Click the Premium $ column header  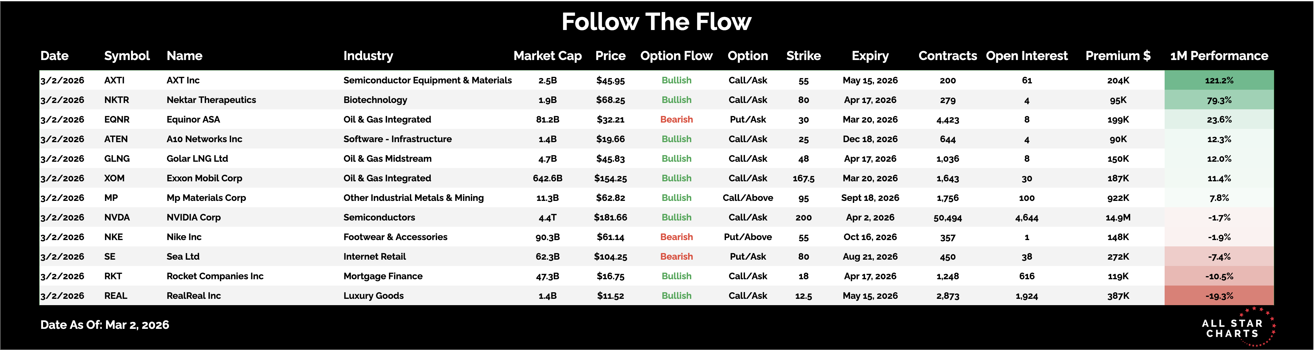(x=1117, y=56)
